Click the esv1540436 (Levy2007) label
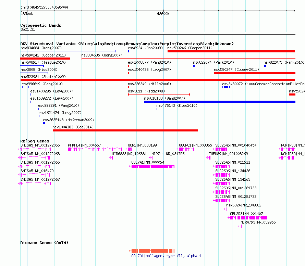Image resolution: width=305 pixels, height=266 pixels. click(x=149, y=69)
